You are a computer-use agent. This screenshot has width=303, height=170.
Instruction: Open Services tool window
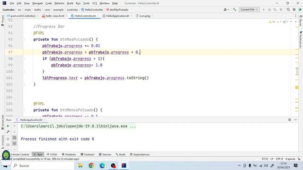coord(105,154)
